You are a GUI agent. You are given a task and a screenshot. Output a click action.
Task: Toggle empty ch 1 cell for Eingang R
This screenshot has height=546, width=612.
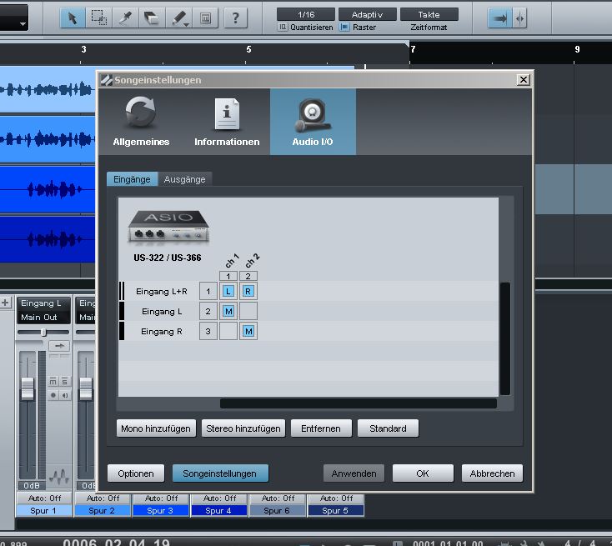pos(228,331)
